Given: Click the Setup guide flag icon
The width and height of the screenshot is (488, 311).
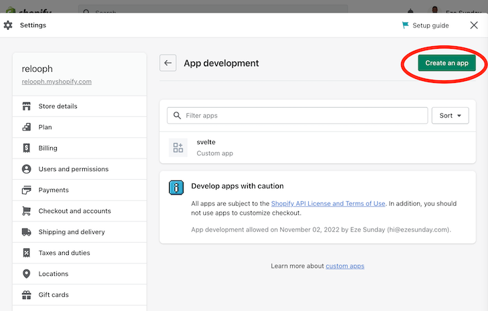Looking at the screenshot, I should tap(405, 25).
